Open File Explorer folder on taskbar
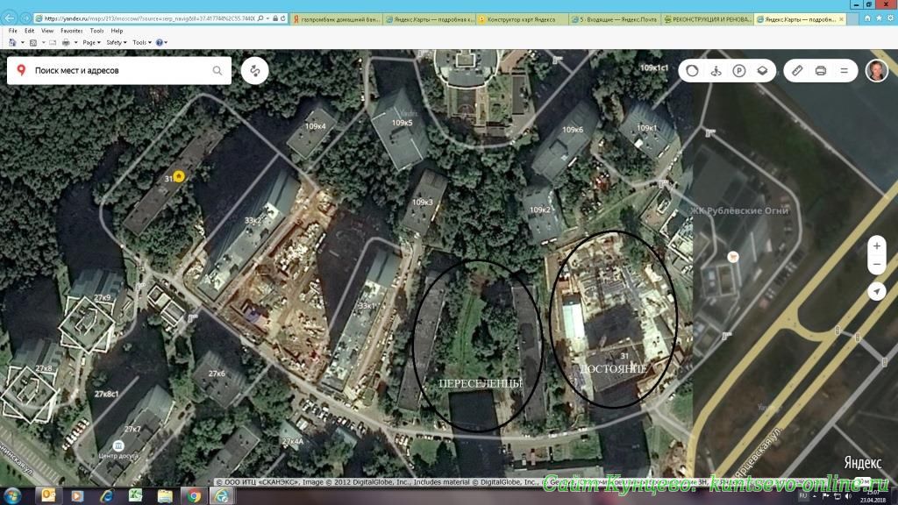 [x=165, y=496]
